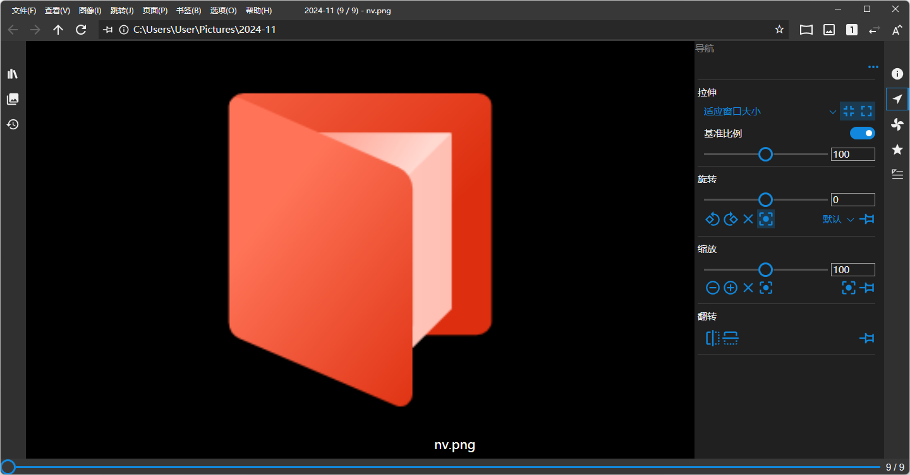This screenshot has width=910, height=475.
Task: Click the 'nv.png' file name caption
Action: tap(454, 445)
